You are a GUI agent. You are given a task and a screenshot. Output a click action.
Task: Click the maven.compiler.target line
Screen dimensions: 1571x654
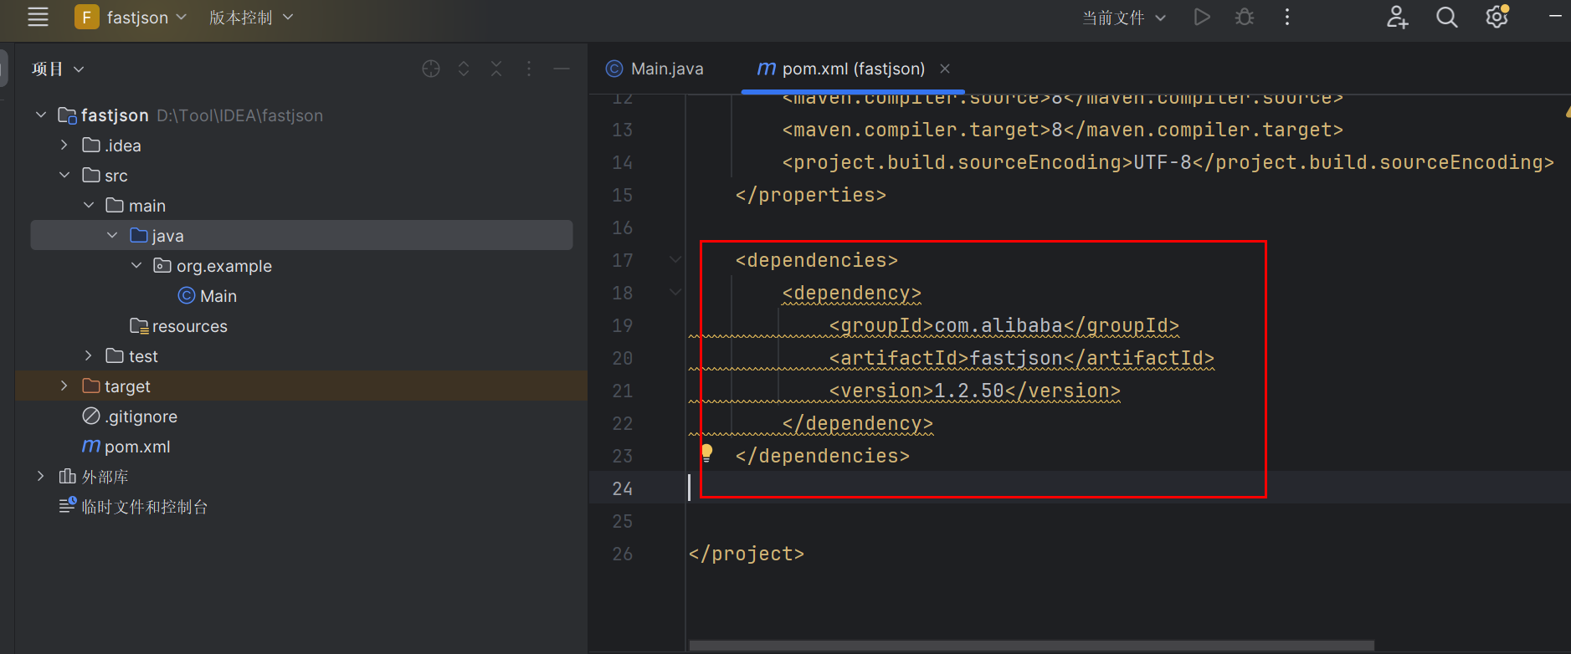coord(1062,130)
